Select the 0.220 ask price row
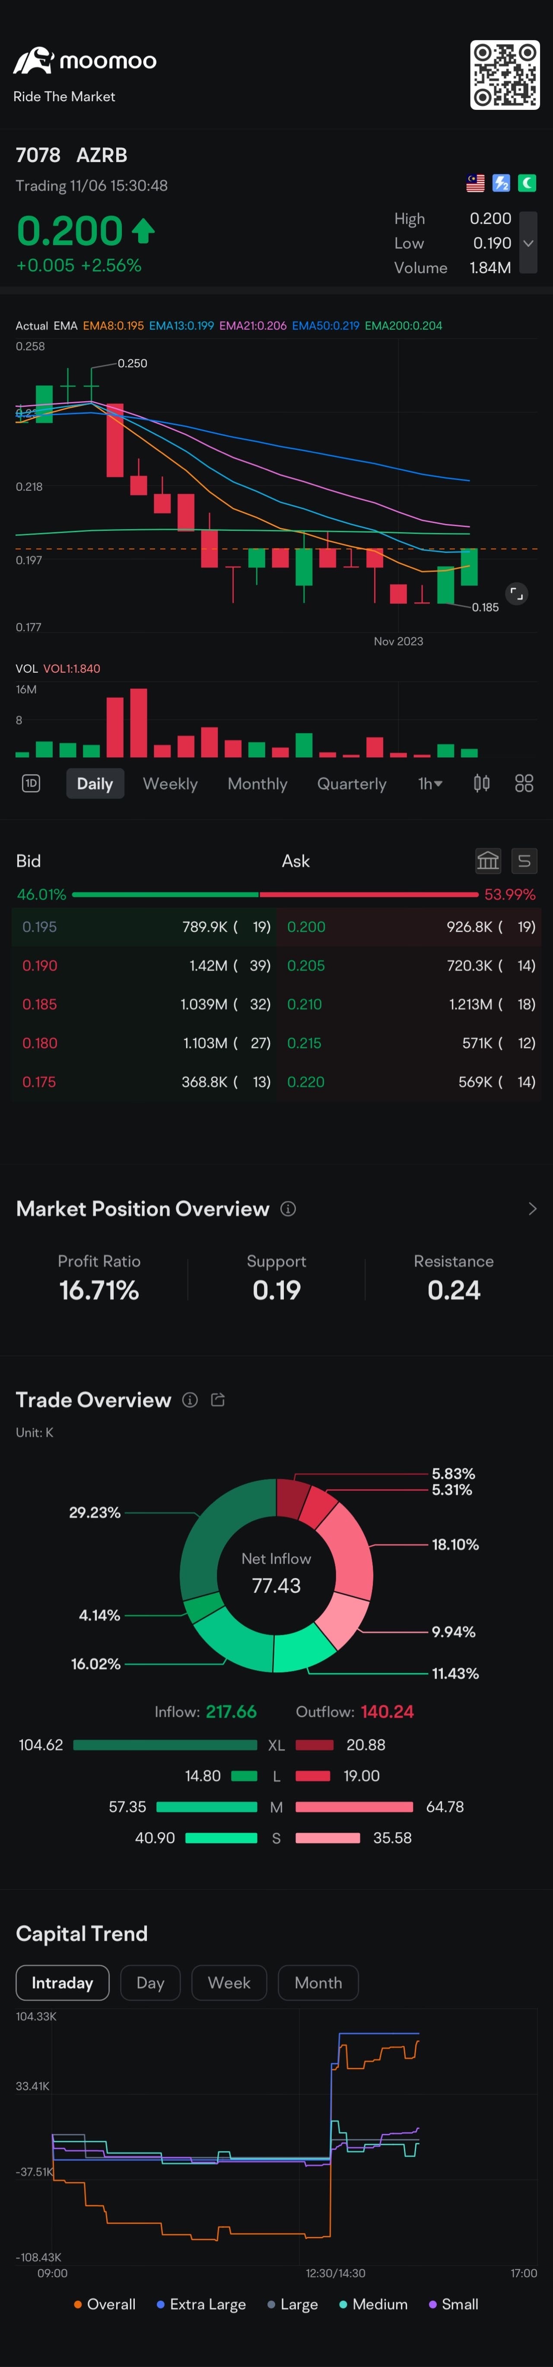The height and width of the screenshot is (2367, 553). (410, 1082)
